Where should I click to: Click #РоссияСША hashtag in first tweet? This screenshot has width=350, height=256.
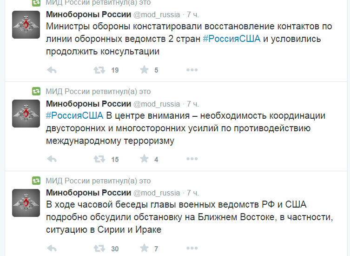pyautogui.click(x=231, y=39)
